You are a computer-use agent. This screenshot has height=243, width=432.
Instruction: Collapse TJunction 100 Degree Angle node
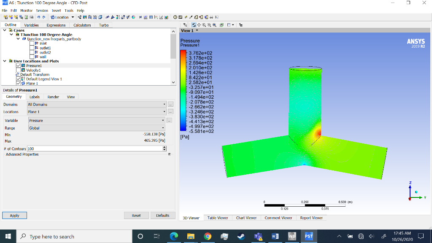[11, 35]
